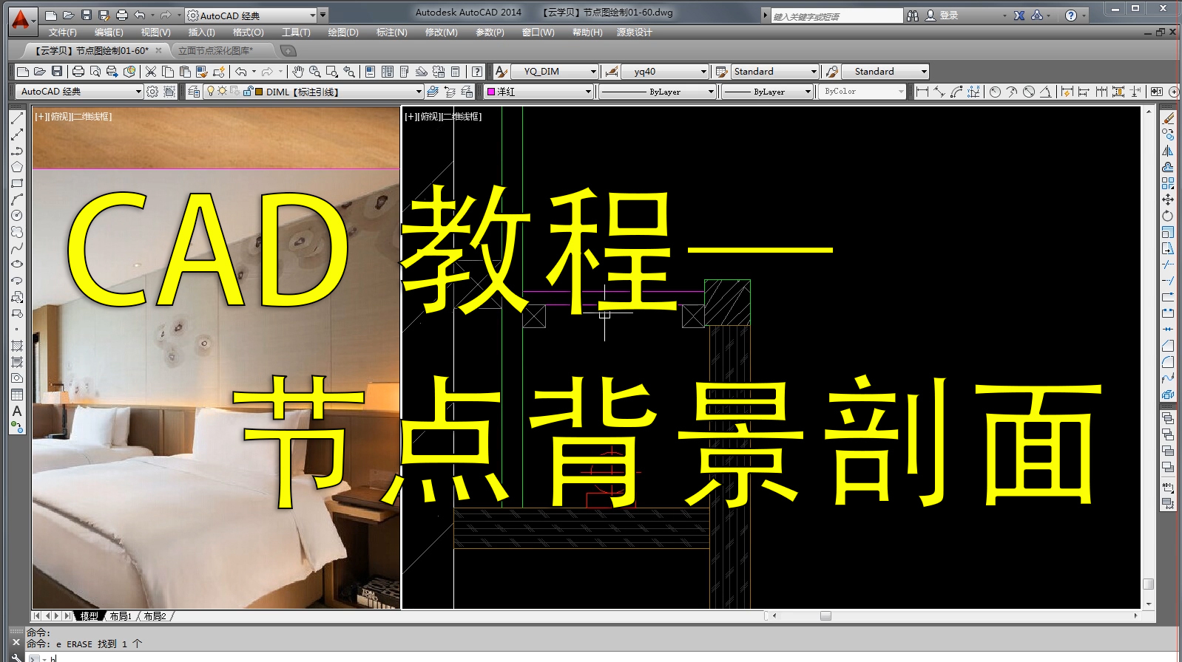Open the 源泉设计 menu

(634, 33)
